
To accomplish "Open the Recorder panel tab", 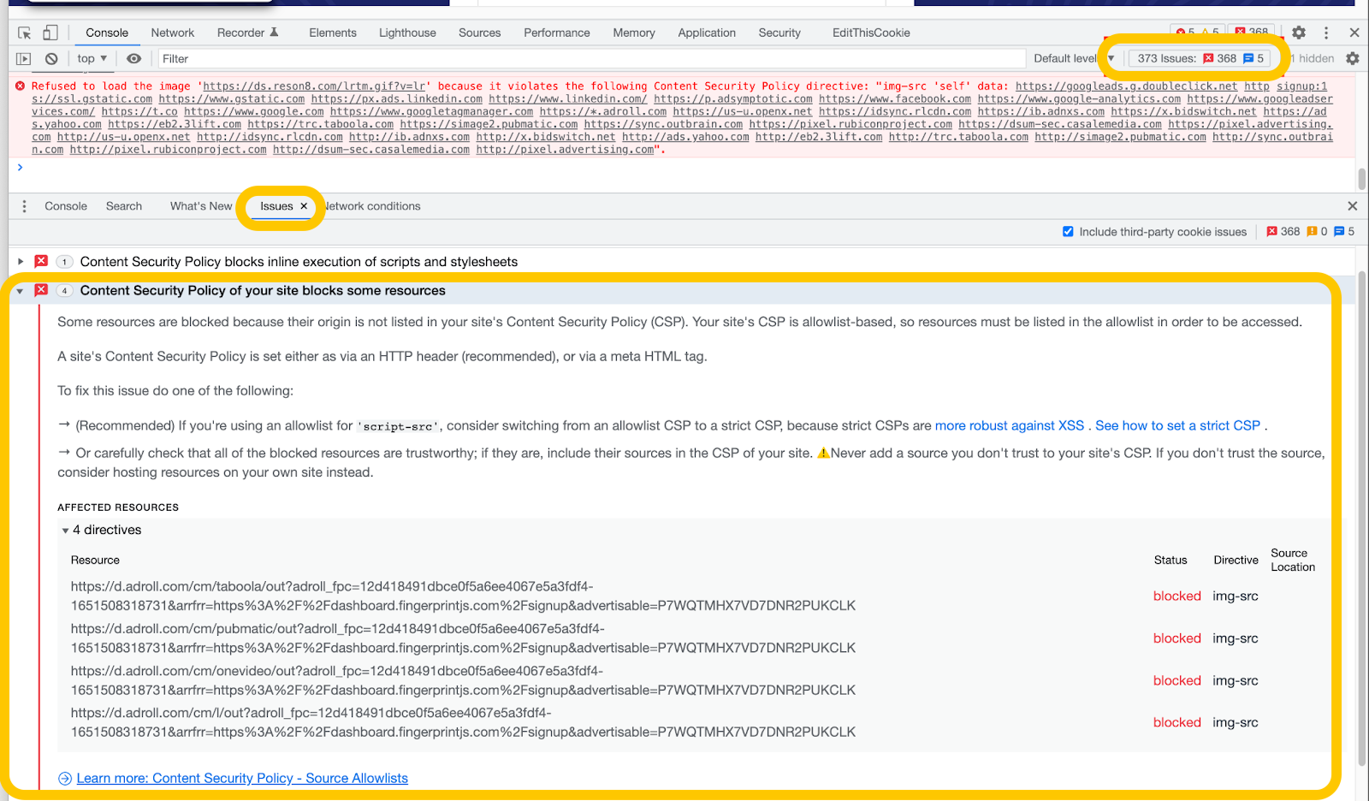I will (x=247, y=33).
